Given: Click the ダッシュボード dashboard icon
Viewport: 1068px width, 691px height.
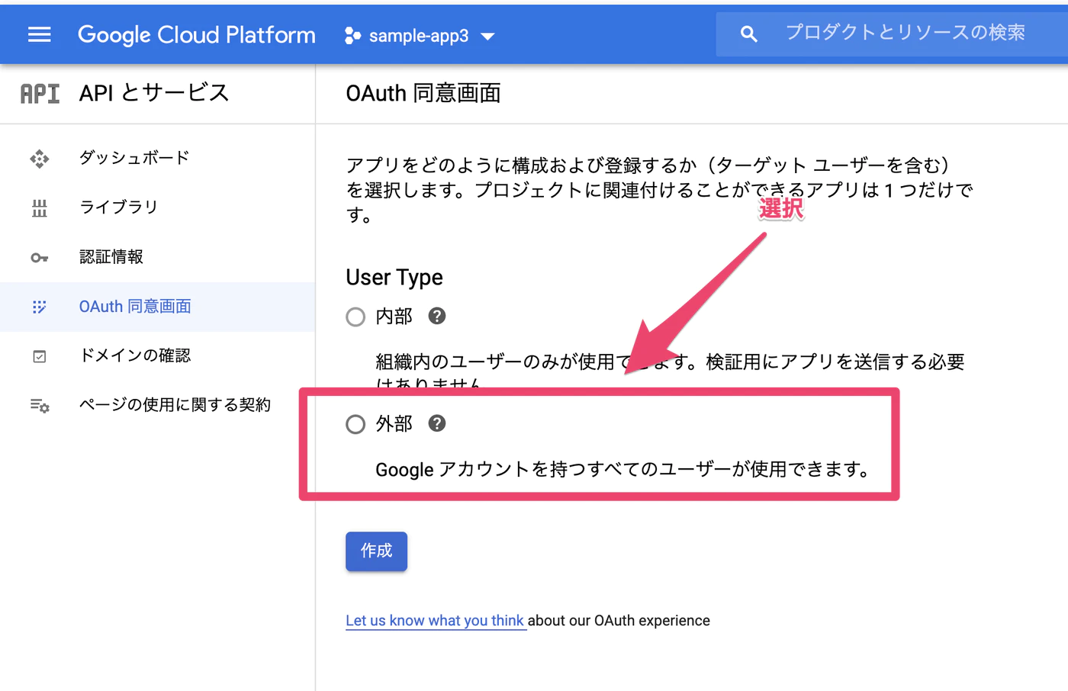Looking at the screenshot, I should (x=40, y=159).
